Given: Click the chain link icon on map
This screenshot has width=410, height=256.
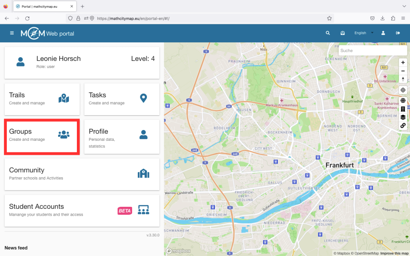Looking at the screenshot, I should click(x=403, y=126).
